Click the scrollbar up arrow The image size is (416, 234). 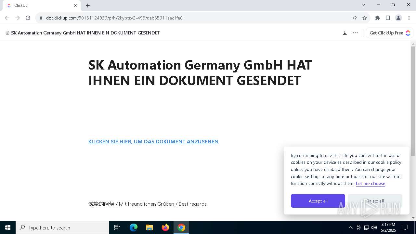click(x=413, y=44)
